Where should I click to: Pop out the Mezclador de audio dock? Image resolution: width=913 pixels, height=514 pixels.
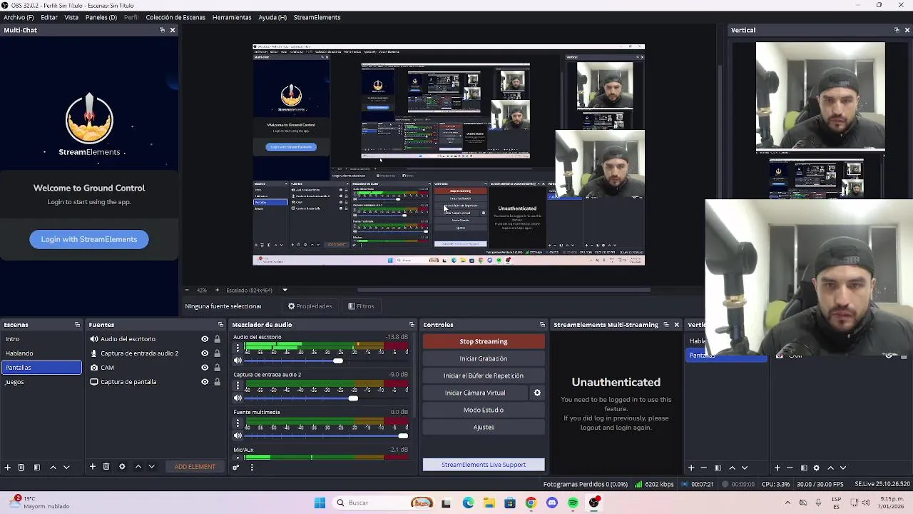(412, 325)
